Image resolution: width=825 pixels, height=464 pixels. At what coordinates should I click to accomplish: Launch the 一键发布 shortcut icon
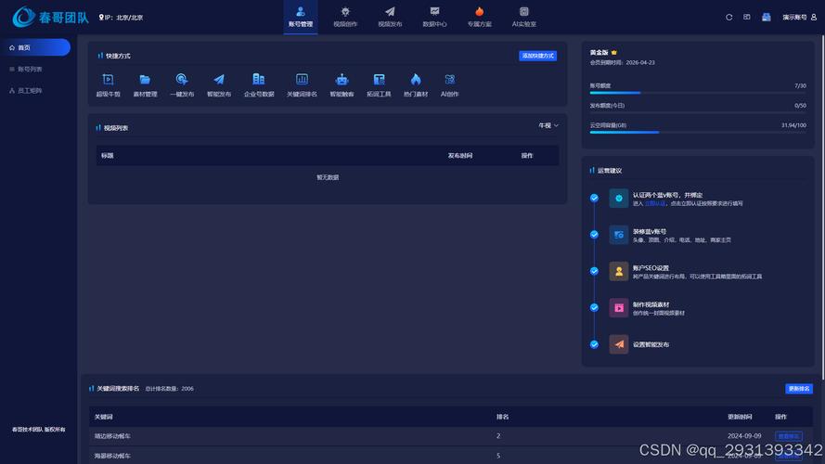(182, 81)
